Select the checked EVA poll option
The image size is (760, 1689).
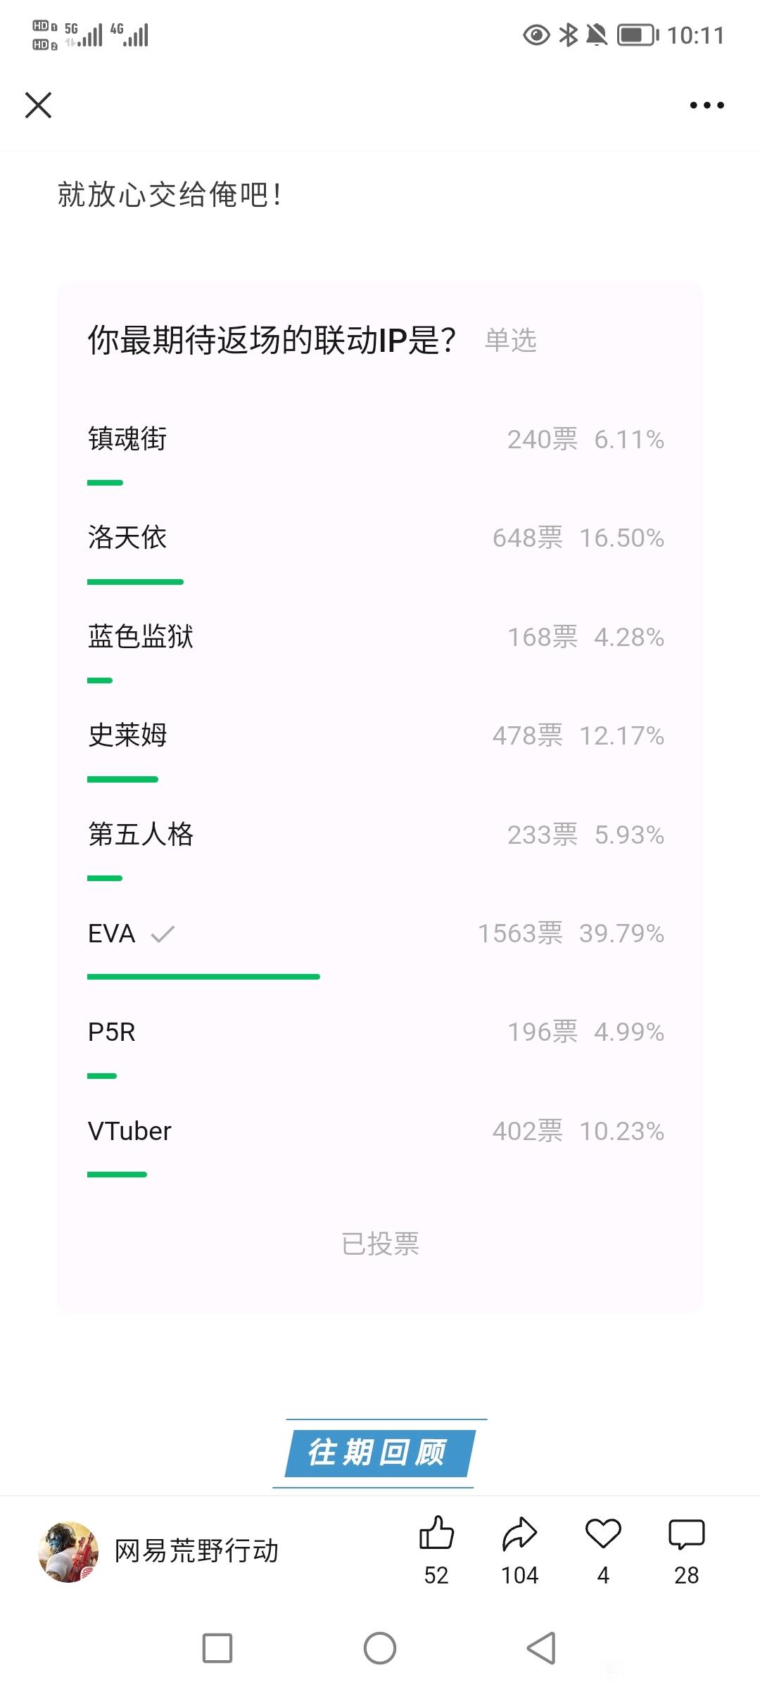point(376,947)
